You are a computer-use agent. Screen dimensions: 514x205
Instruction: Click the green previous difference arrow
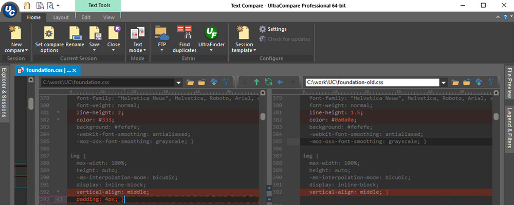(x=256, y=82)
